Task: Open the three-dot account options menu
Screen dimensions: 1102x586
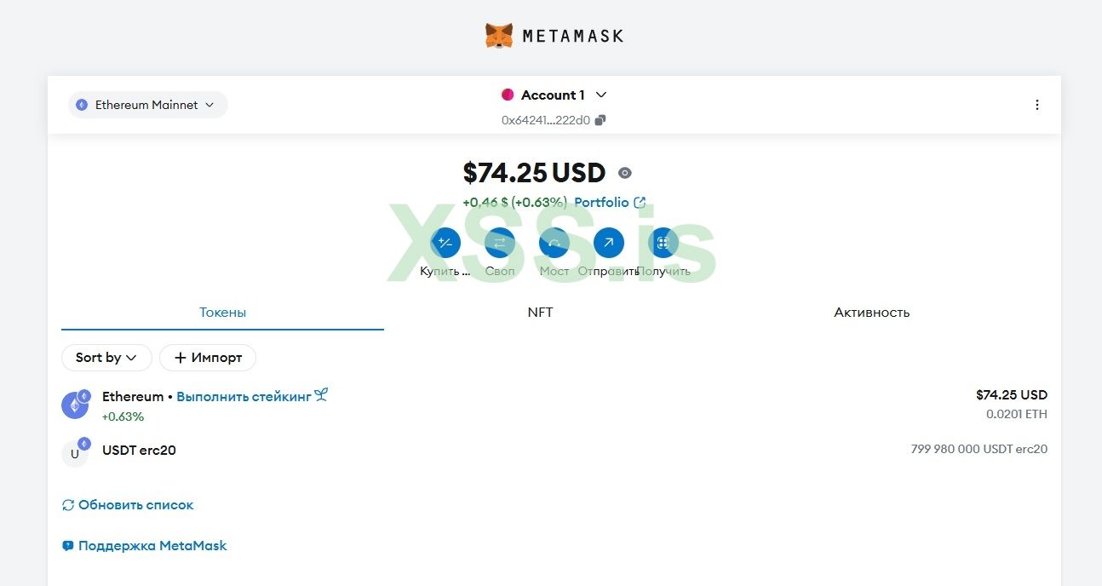Action: pos(1036,105)
